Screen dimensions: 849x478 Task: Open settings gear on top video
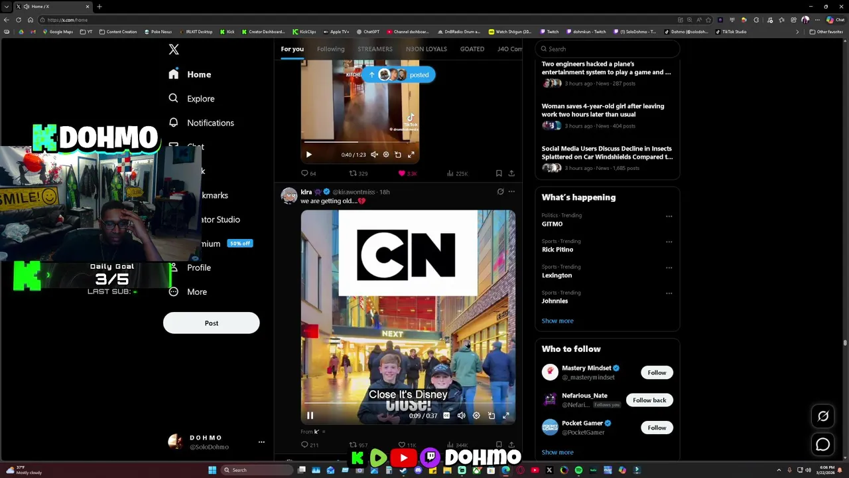[x=386, y=155]
